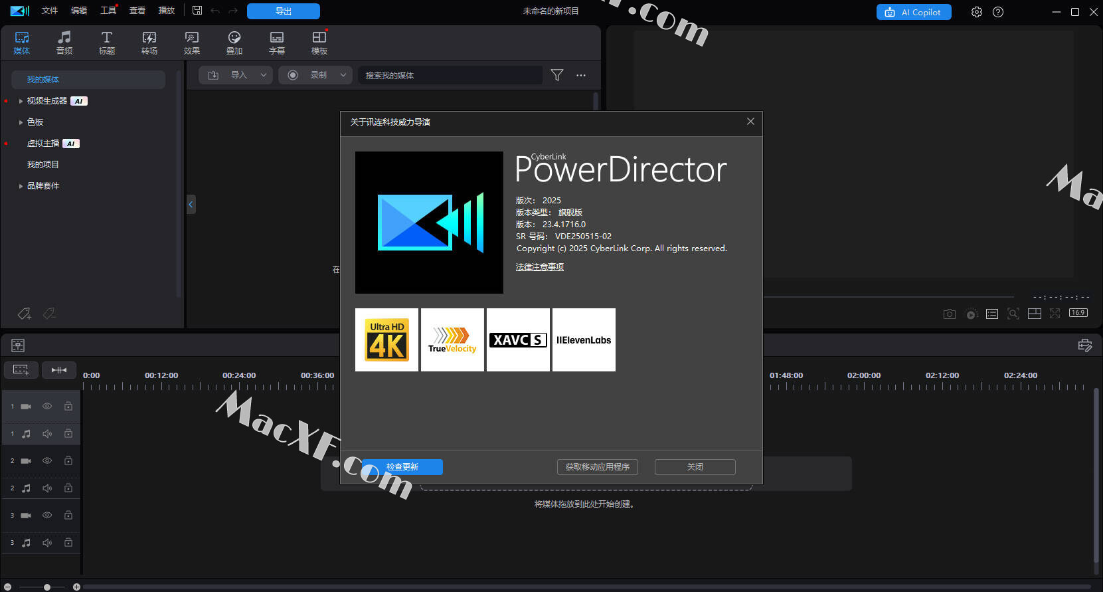Screen dimensions: 1103x592
Task: Lock audio track 2
Action: [68, 488]
